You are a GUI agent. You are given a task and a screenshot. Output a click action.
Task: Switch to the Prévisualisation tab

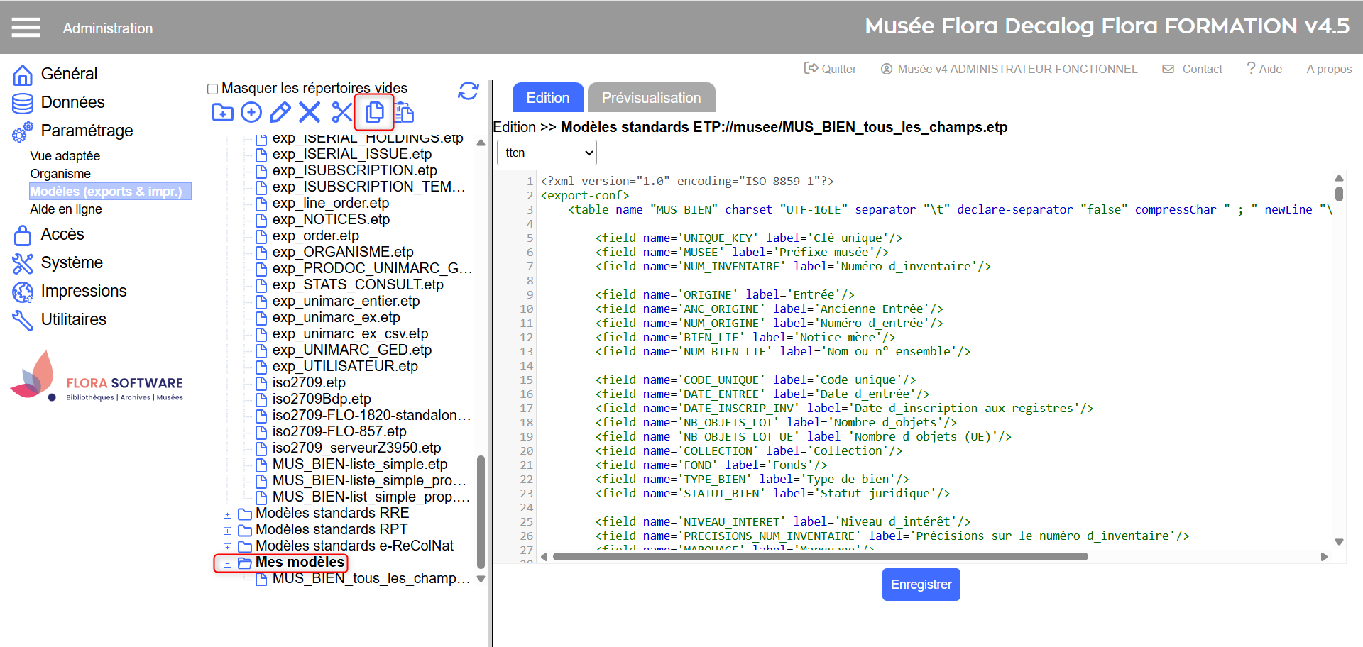651,98
